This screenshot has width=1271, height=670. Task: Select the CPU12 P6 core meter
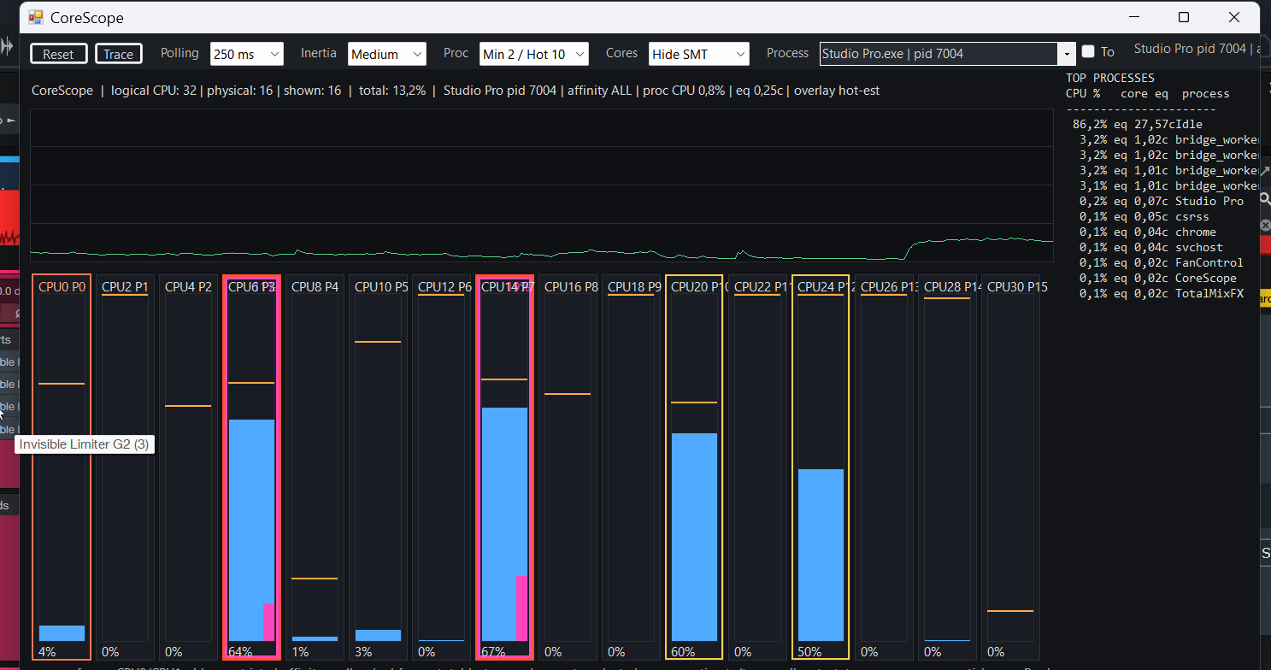coord(441,467)
